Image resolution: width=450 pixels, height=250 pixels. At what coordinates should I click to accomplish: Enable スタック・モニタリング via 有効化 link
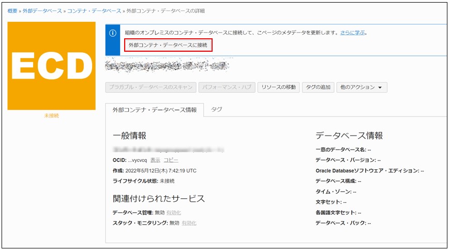(x=189, y=223)
